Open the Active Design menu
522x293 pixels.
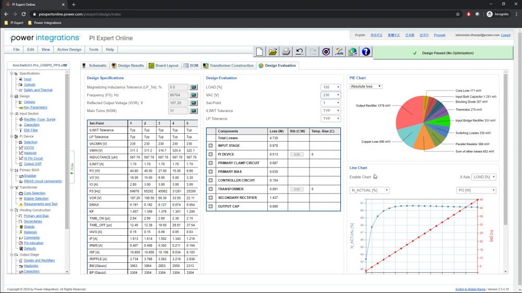[69, 49]
